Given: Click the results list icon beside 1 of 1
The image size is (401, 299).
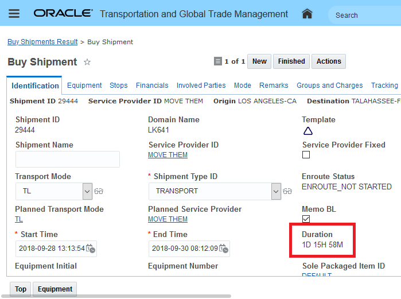Looking at the screenshot, I should click(x=217, y=61).
